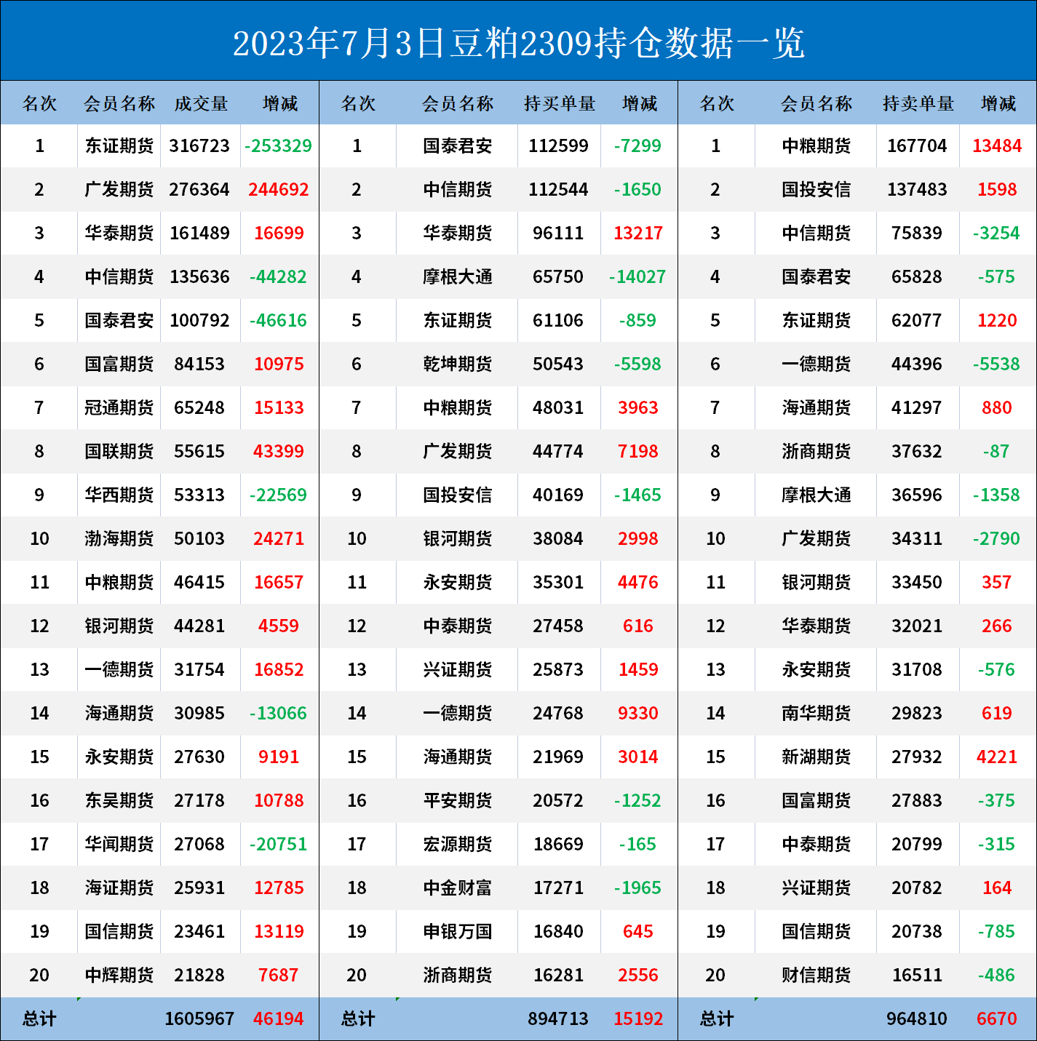Click total volume change 46194
This screenshot has height=1041, width=1037.
click(279, 1019)
